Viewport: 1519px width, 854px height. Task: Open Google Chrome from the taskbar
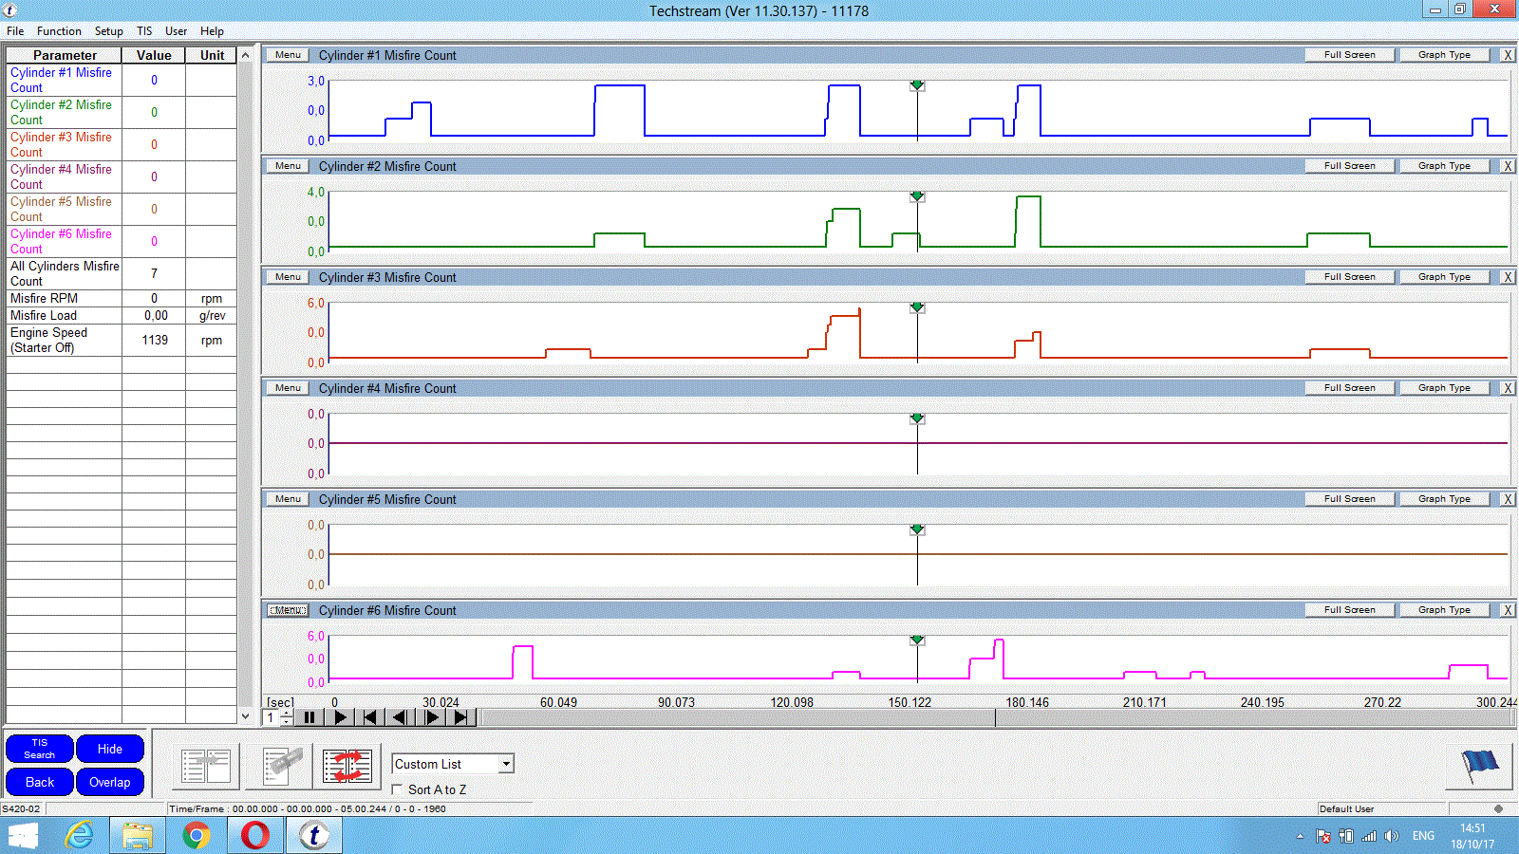[197, 835]
